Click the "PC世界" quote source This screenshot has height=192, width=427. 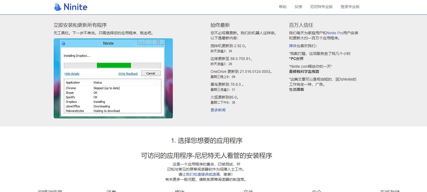coord(296,59)
